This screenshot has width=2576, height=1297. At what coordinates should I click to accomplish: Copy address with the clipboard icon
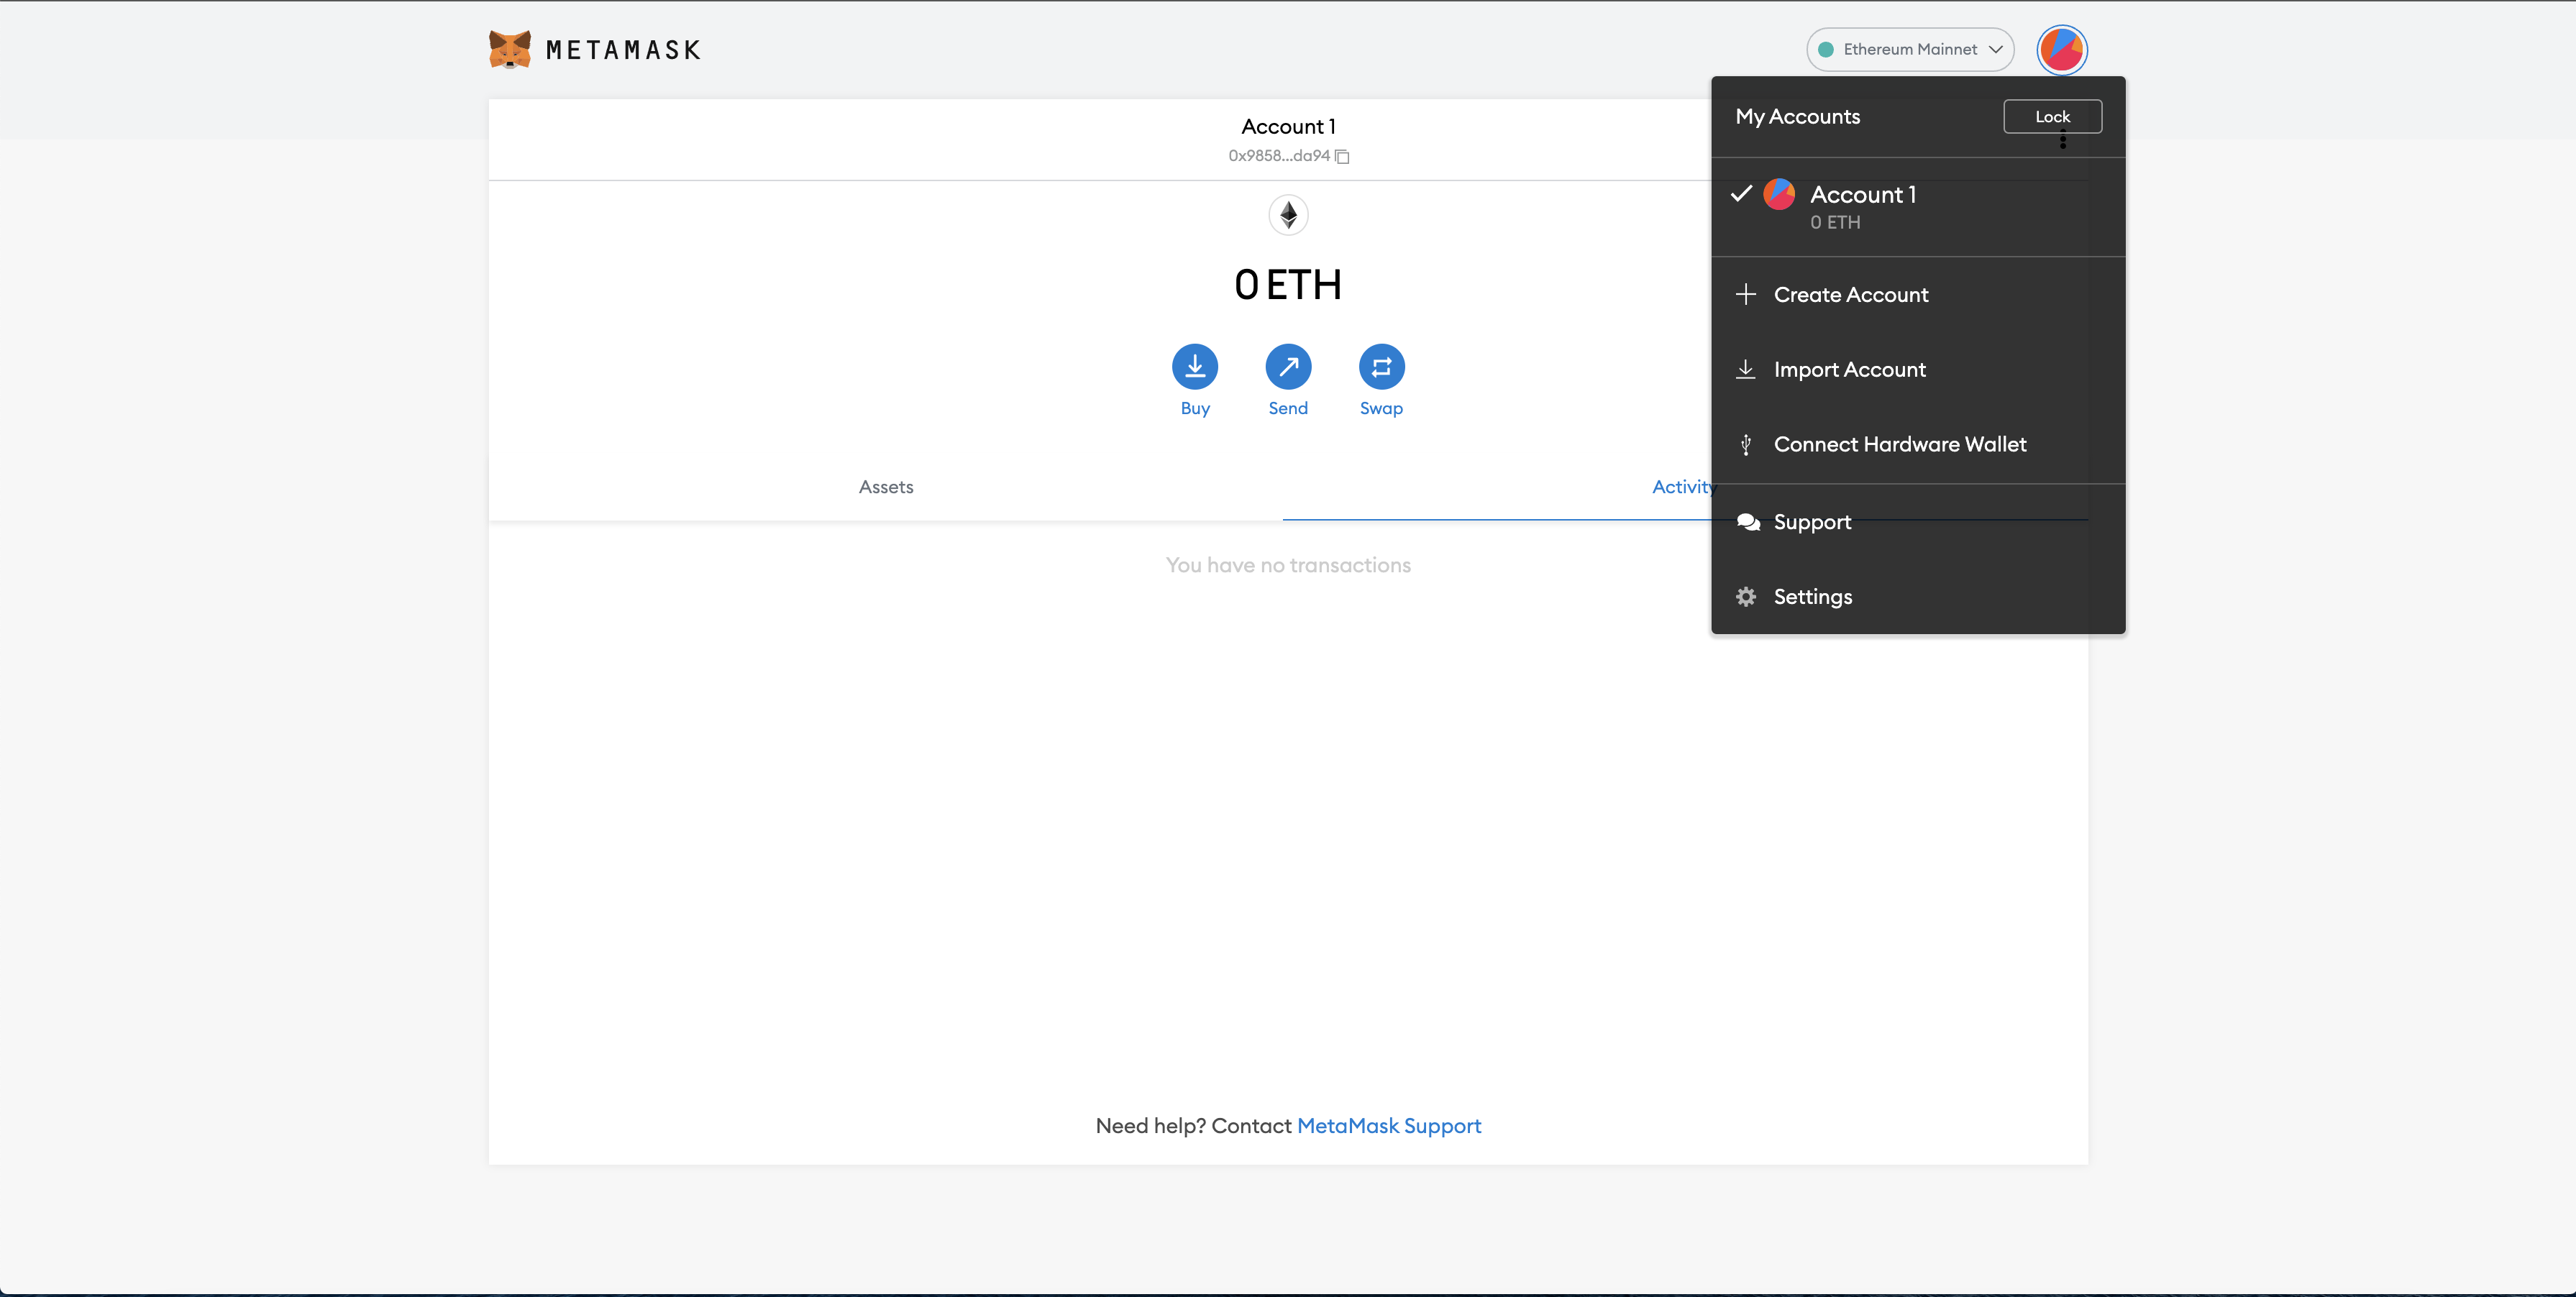click(1342, 156)
